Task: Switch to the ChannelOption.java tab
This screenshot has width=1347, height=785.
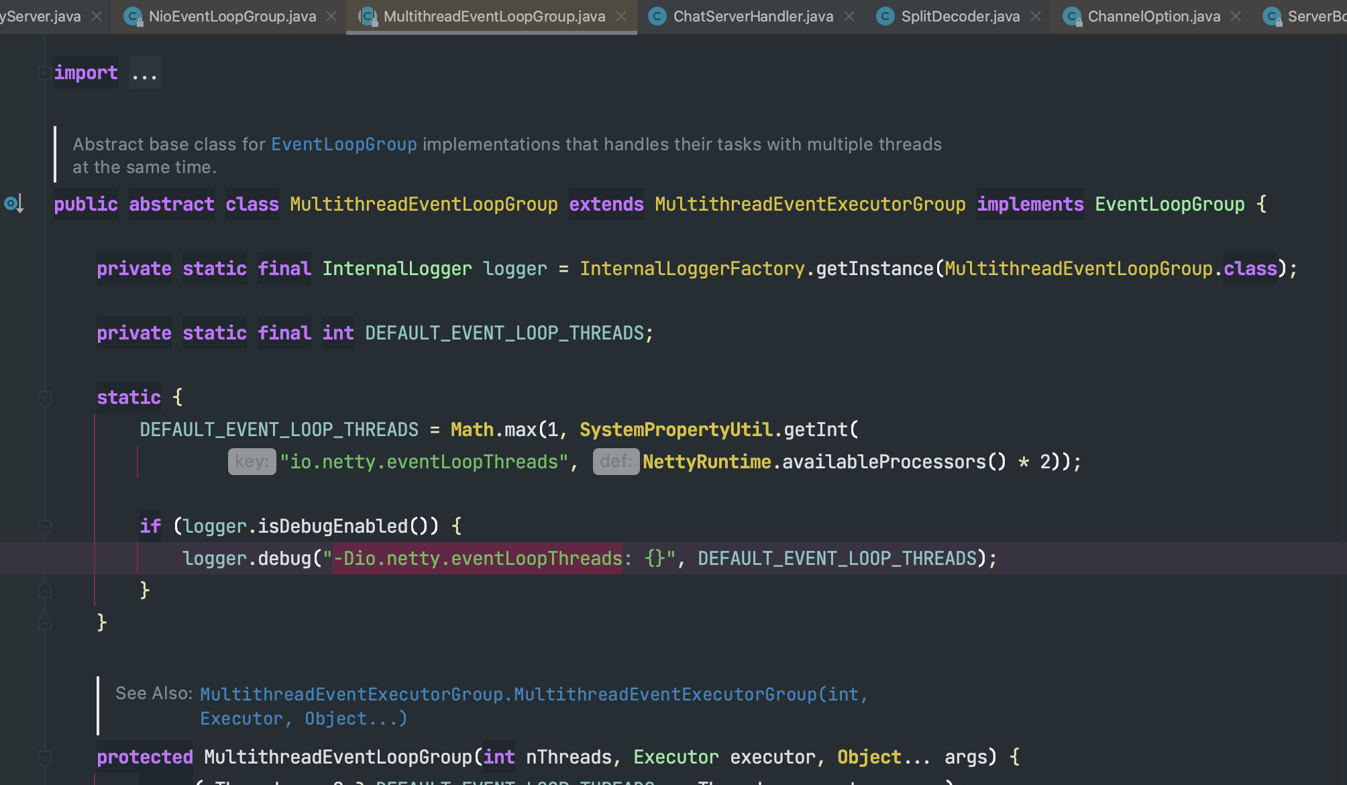Action: [x=1153, y=16]
